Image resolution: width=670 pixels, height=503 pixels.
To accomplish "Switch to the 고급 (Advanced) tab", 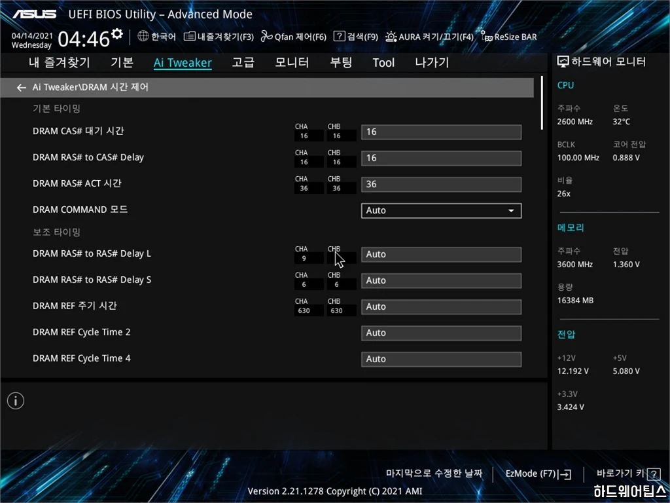I will (x=243, y=63).
